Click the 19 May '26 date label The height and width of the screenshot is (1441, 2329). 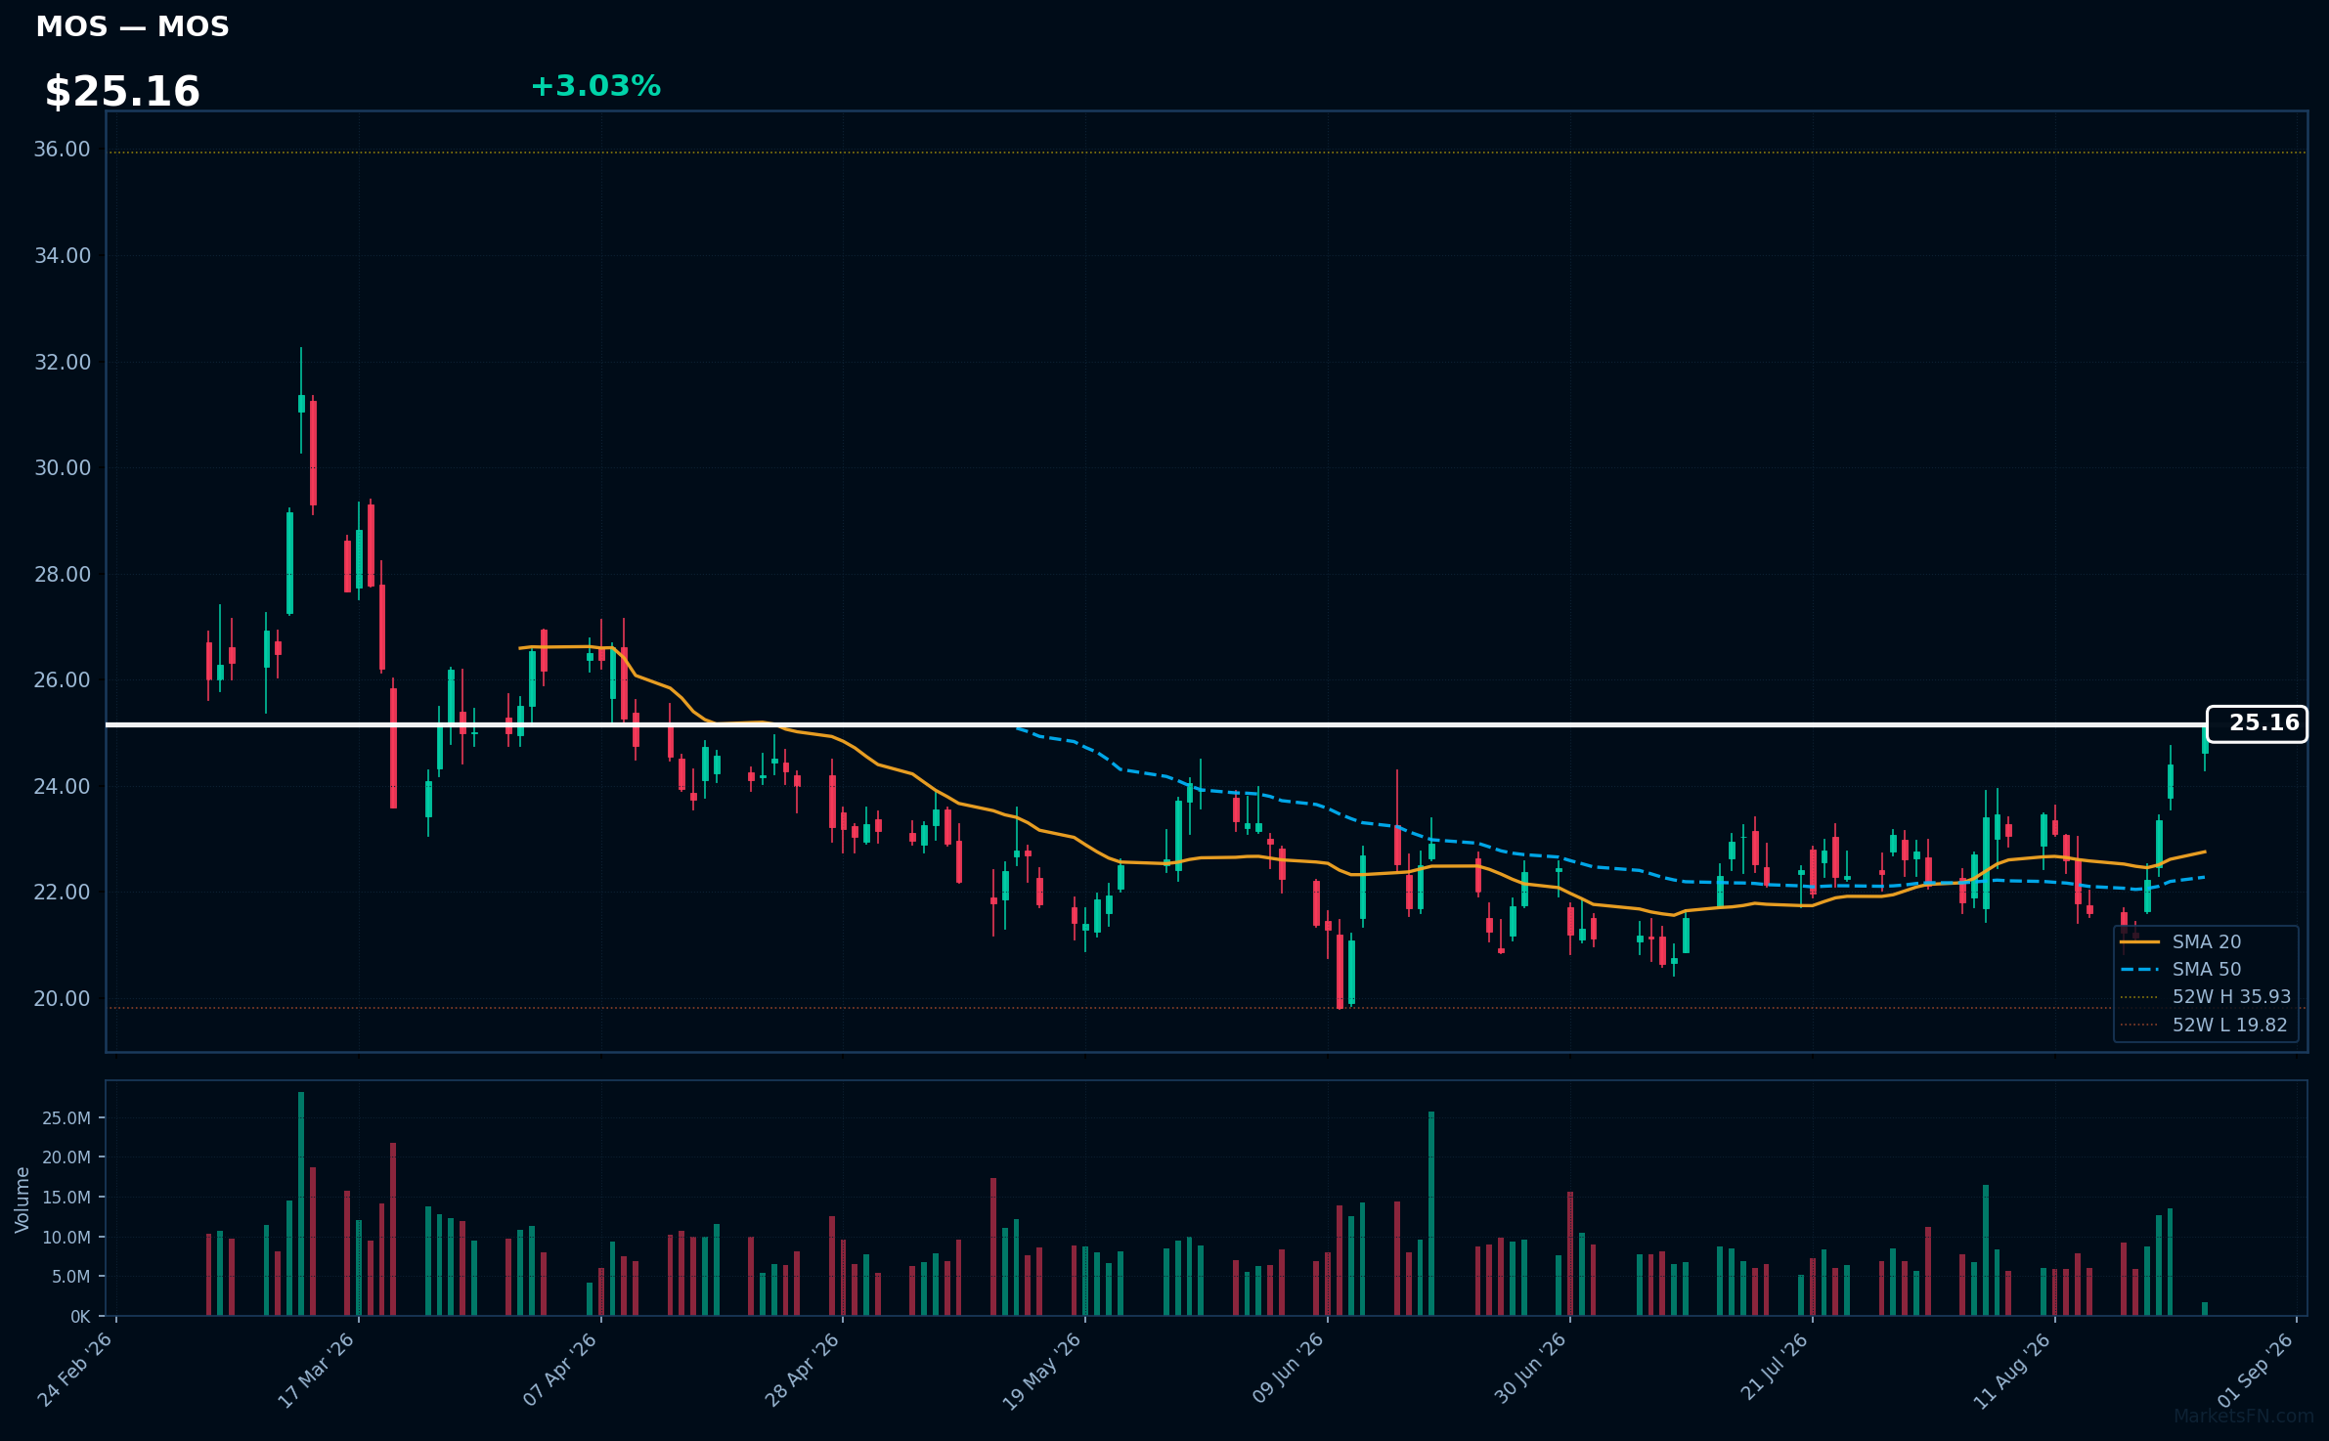[x=1043, y=1370]
